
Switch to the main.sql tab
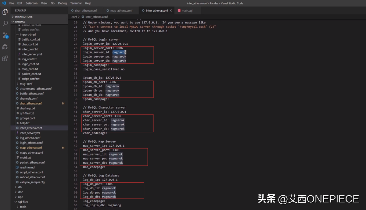(x=187, y=11)
